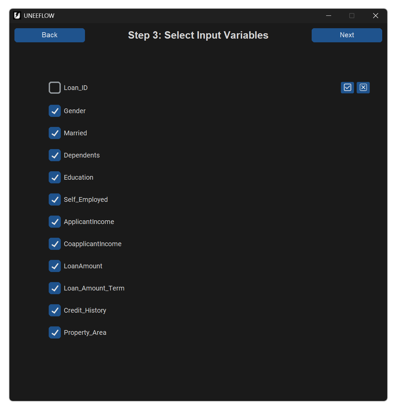The width and height of the screenshot is (400, 406).
Task: Uncheck the Married variable
Action: 55,133
